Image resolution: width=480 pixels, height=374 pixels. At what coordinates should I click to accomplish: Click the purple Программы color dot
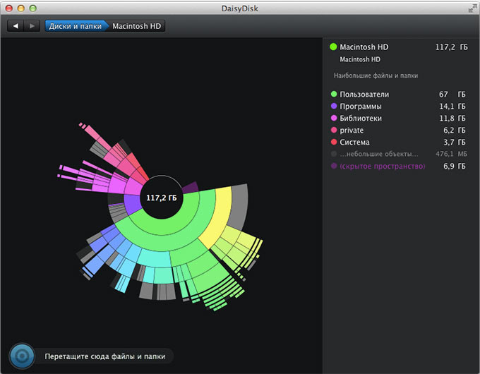334,106
